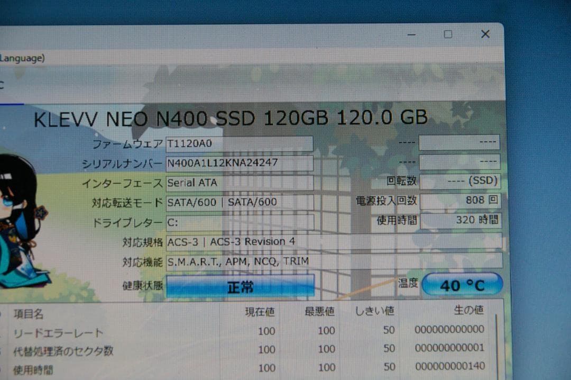
Task: Click the 40 °C temperature lamp
Action: coord(462,284)
